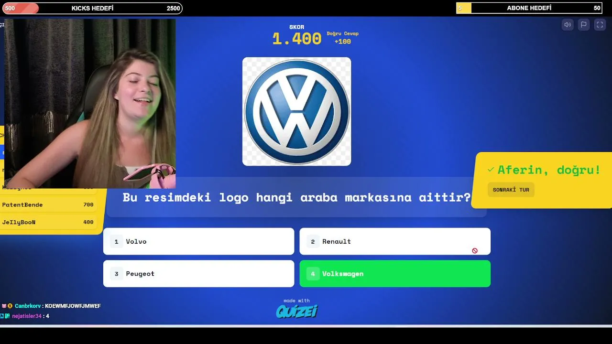Click the streamer webcam overlay

point(90,104)
